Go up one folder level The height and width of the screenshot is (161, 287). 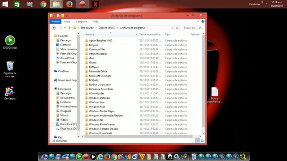coord(70,28)
